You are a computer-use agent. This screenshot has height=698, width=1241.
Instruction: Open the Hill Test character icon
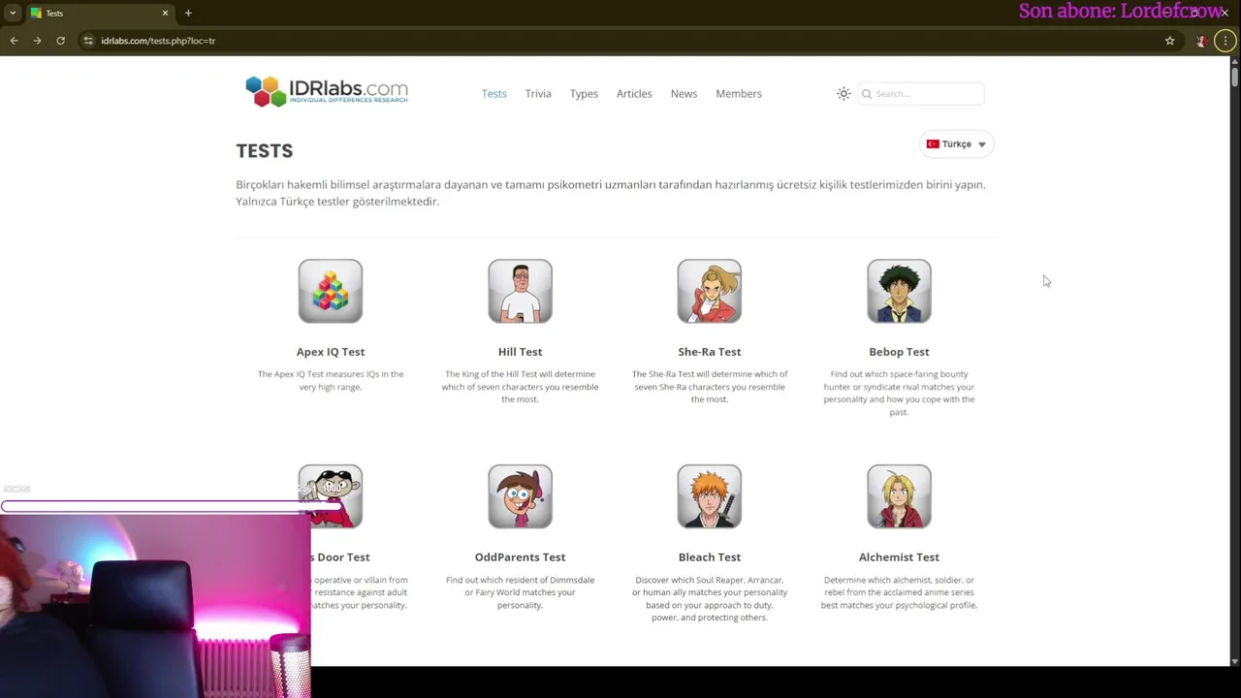click(x=520, y=291)
